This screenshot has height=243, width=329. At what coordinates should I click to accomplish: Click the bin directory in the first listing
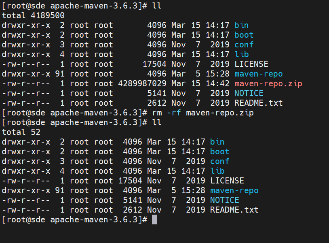point(241,25)
